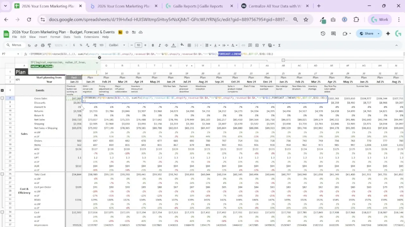
Task: Apply currency format with the £ icon
Action: (x=73, y=45)
